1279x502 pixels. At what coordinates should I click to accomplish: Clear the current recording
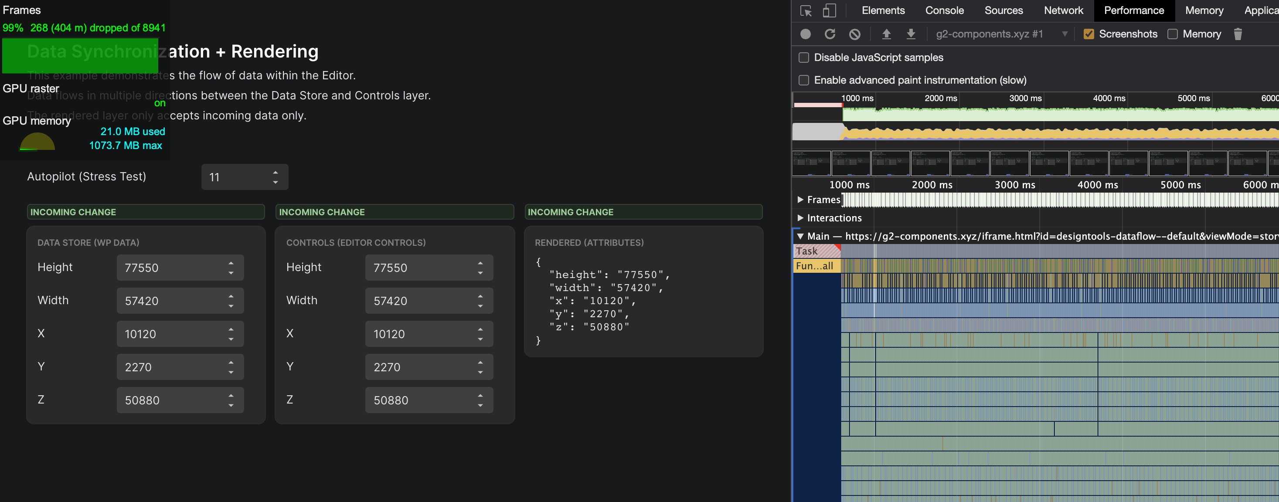(x=855, y=34)
